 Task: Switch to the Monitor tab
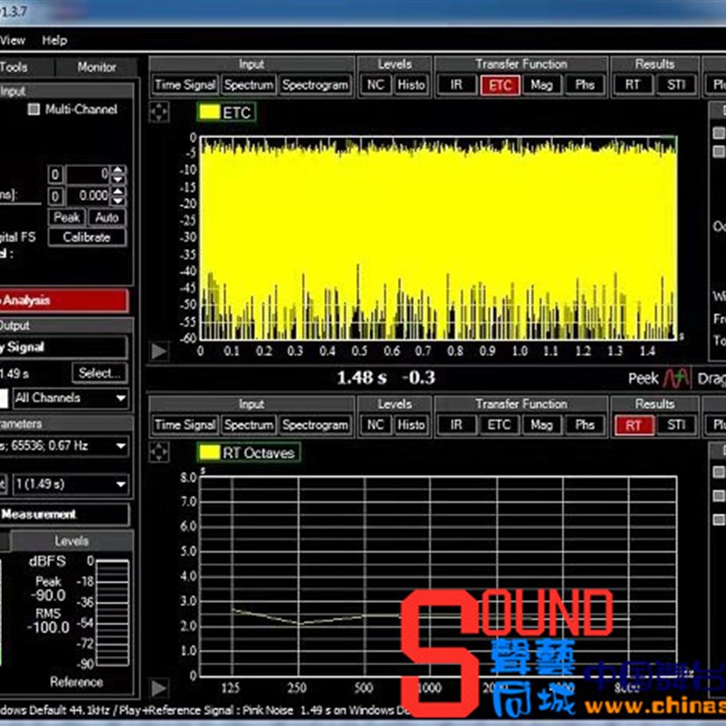(96, 67)
